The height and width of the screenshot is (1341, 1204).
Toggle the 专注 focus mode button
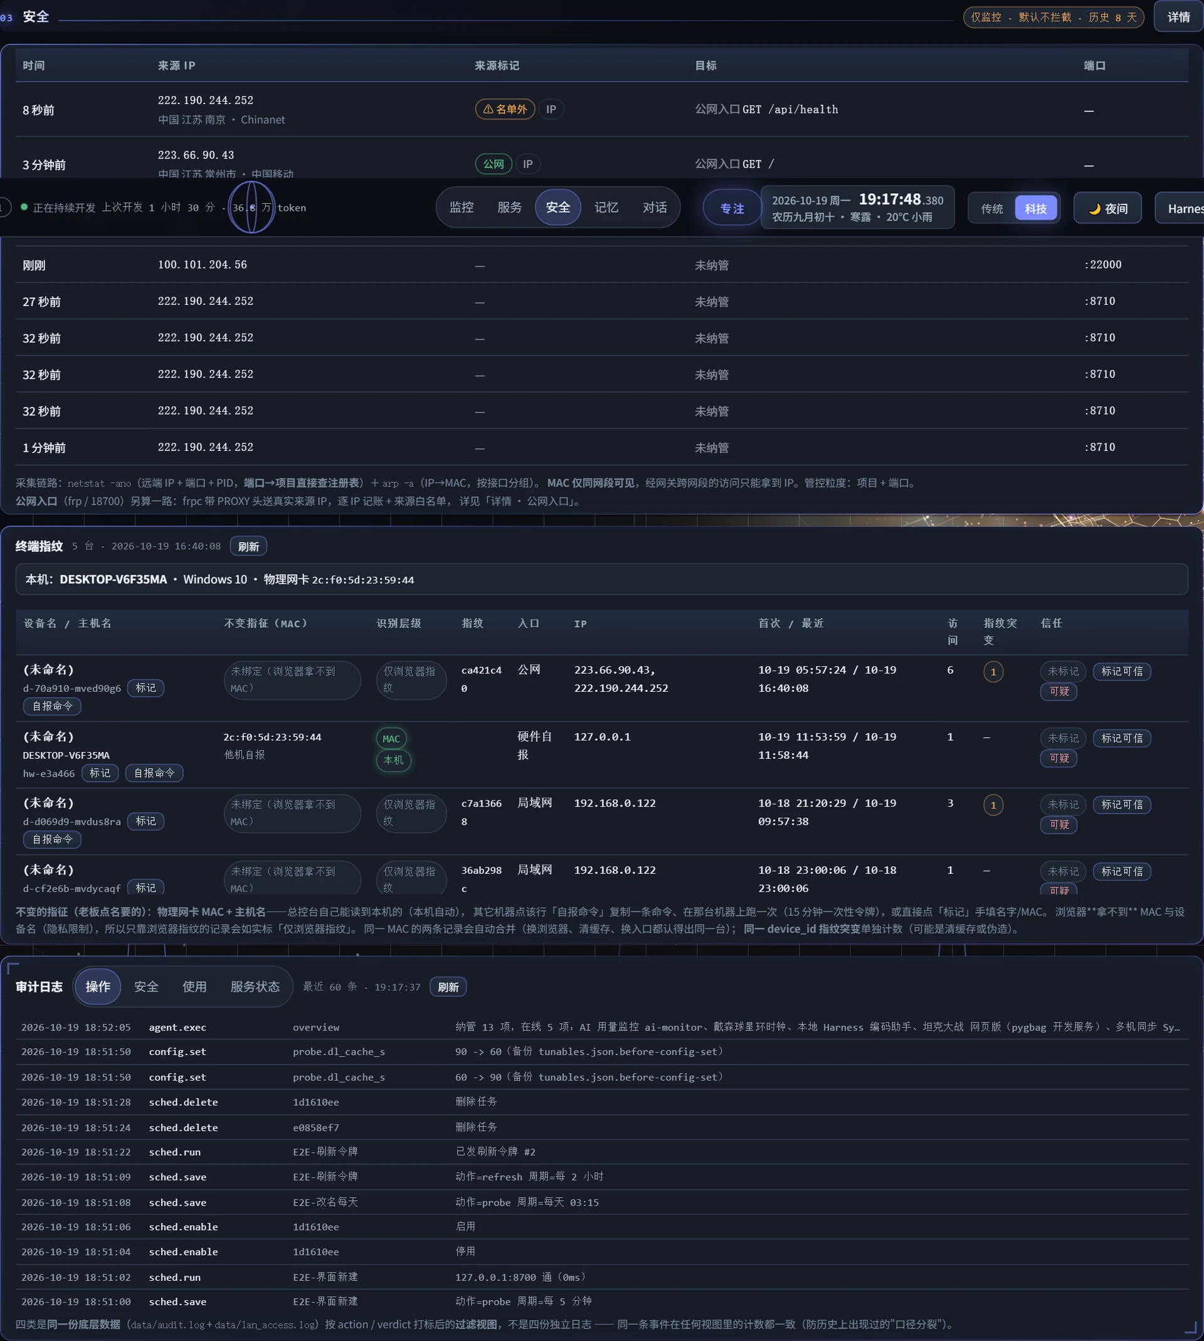point(732,208)
